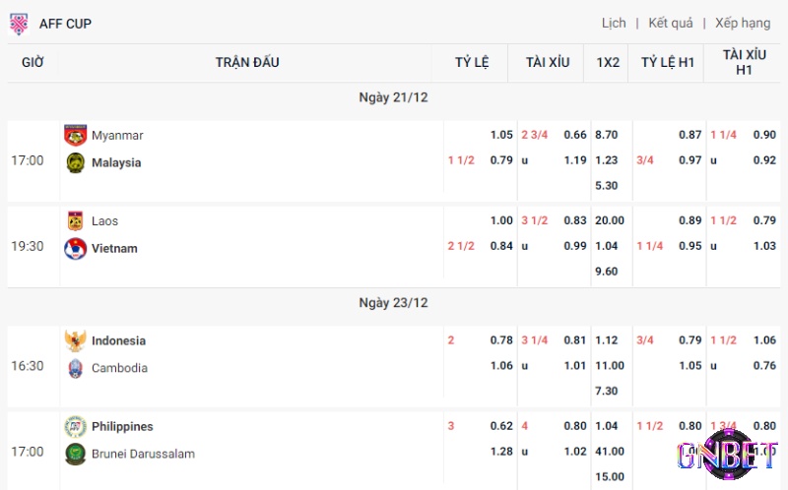Click the Indonesia Garuda emblem

click(x=76, y=340)
